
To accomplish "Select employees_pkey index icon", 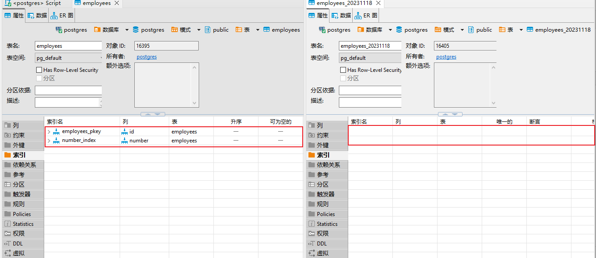I will point(56,132).
